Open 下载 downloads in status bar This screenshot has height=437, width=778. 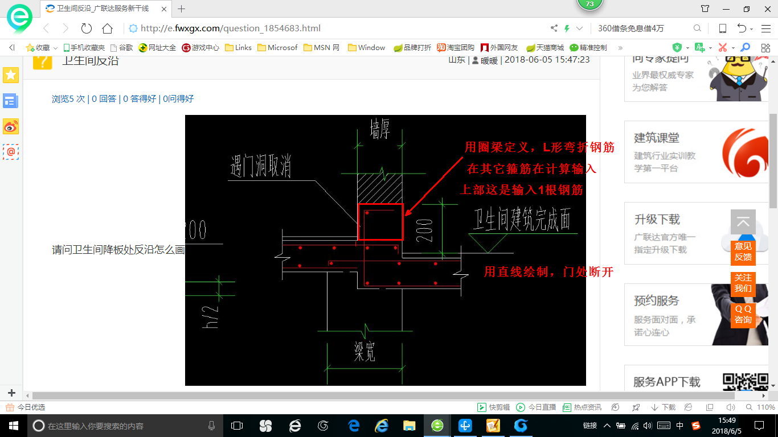click(x=662, y=407)
